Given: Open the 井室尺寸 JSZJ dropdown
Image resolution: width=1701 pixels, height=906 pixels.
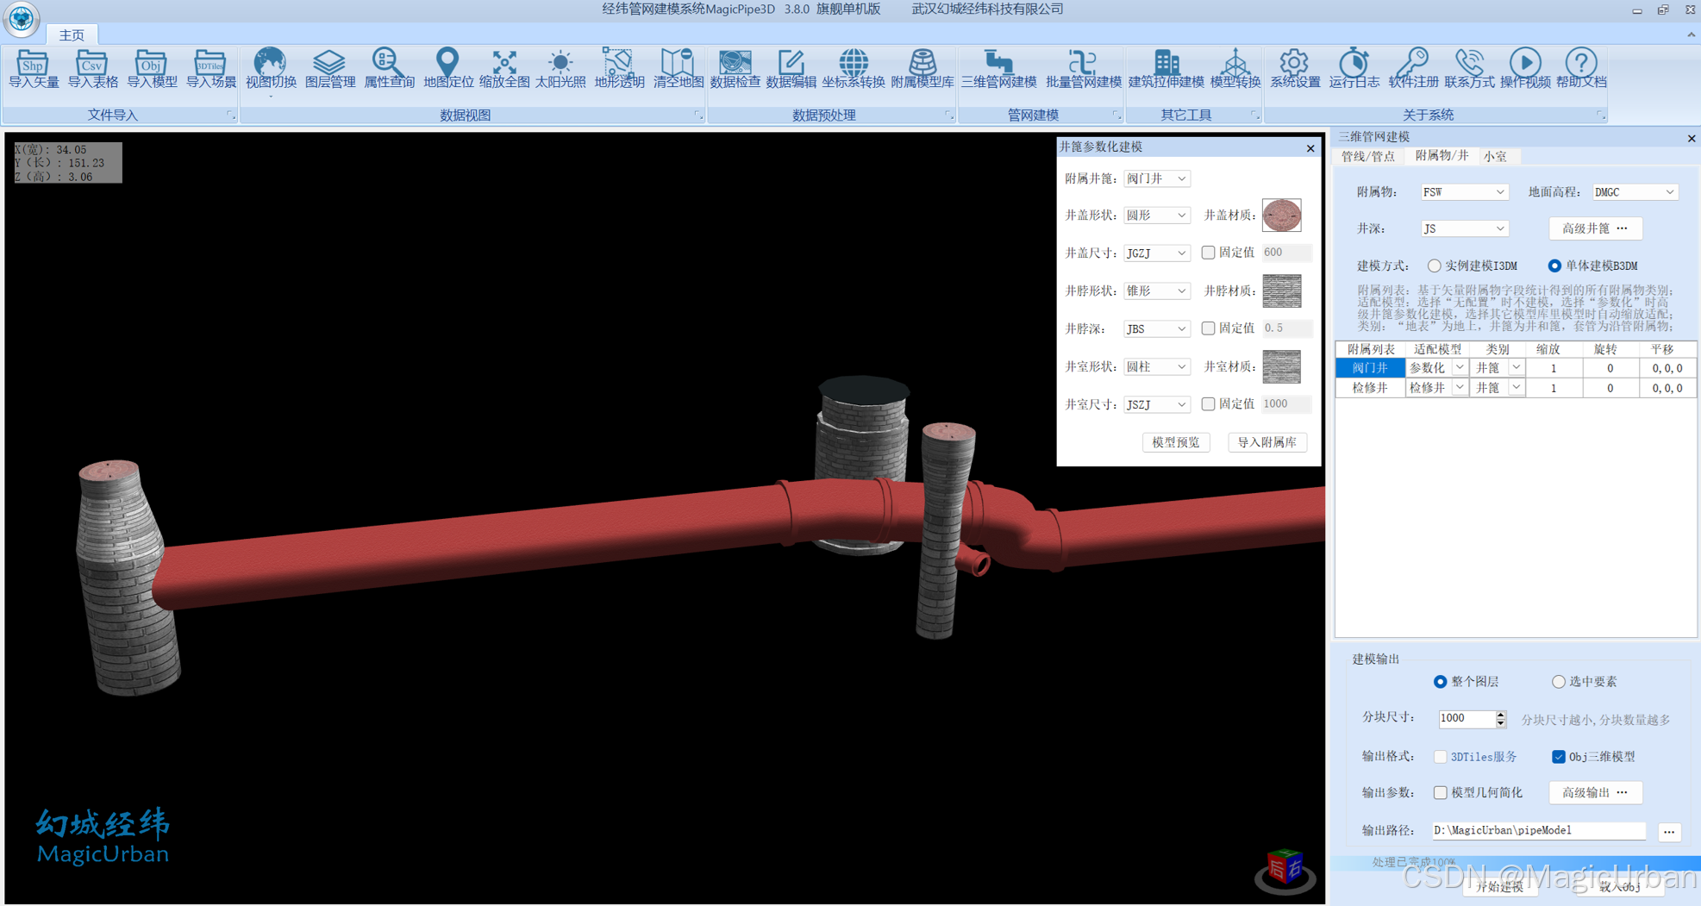Looking at the screenshot, I should pyautogui.click(x=1157, y=404).
